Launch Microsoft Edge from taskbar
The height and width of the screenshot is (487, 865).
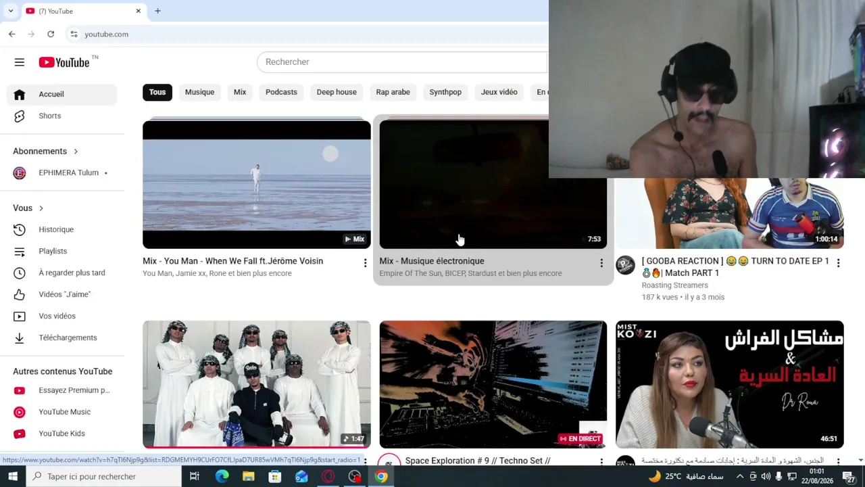click(222, 476)
